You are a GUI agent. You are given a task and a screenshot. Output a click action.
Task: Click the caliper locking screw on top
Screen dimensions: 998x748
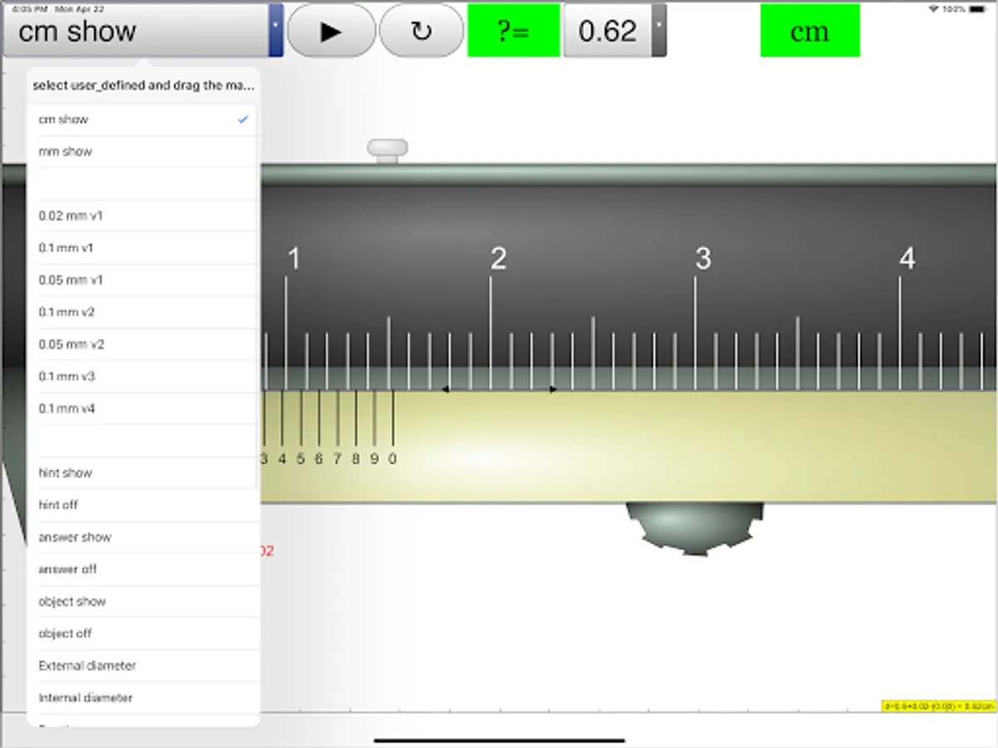point(388,150)
